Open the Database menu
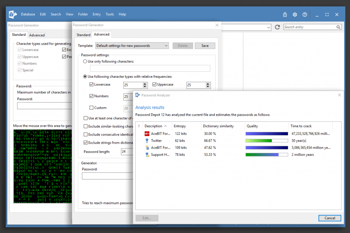 tap(28, 14)
